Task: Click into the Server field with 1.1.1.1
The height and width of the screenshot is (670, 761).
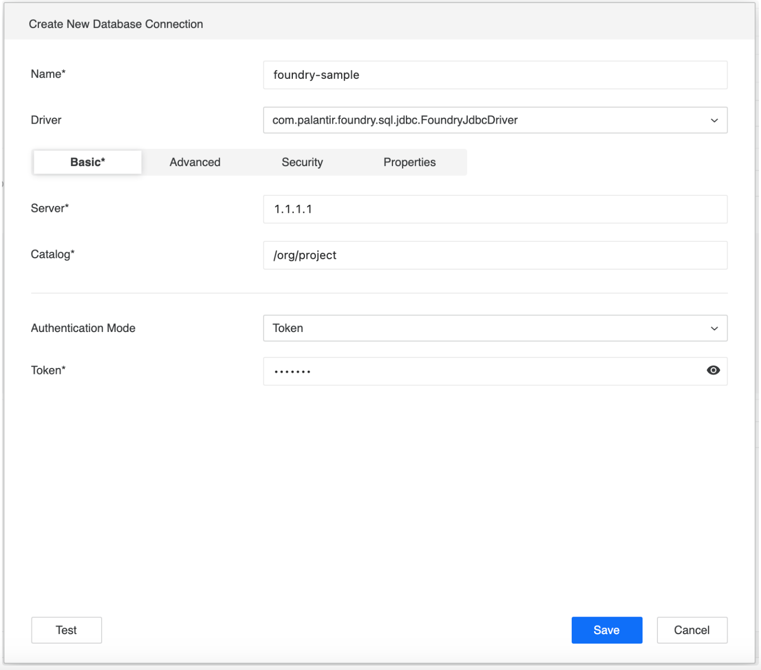Action: click(x=495, y=209)
